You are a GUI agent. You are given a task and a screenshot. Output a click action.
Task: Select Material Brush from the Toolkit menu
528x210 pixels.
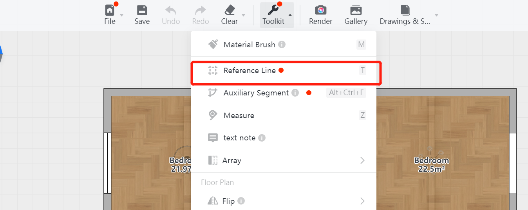pos(249,45)
